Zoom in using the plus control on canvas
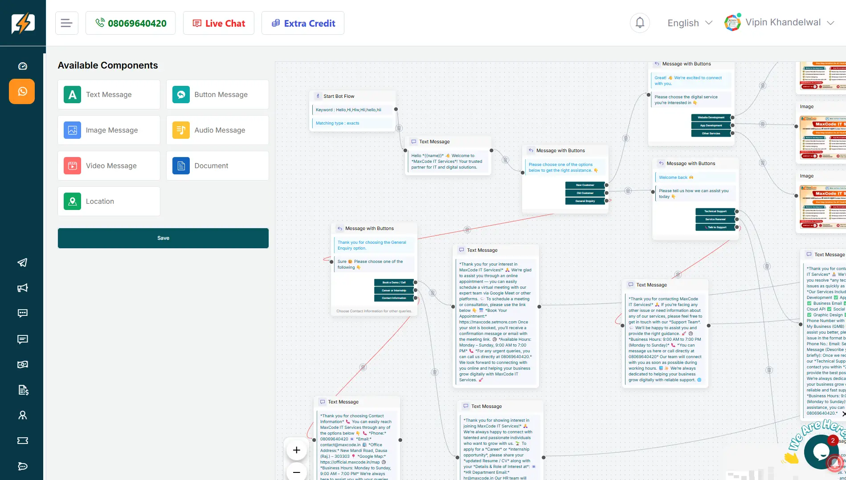846x480 pixels. click(296, 450)
